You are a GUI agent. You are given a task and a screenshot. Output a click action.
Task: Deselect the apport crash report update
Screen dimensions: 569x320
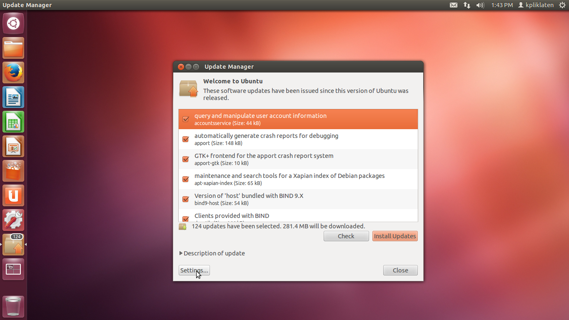(185, 139)
